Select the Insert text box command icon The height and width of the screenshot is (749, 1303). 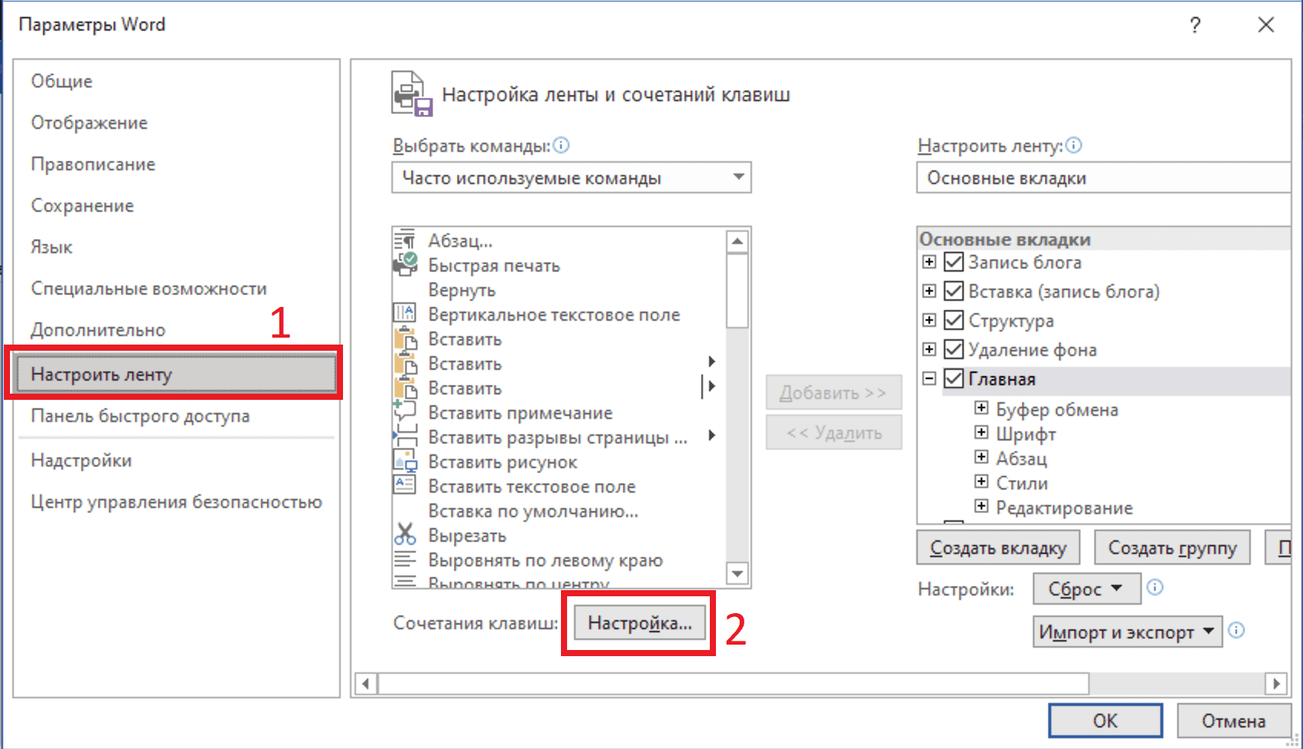[404, 486]
